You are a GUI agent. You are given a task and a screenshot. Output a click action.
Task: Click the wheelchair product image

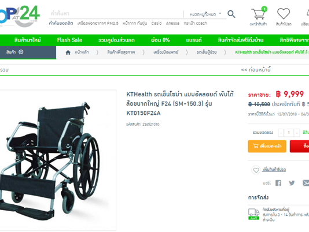pos(57,160)
